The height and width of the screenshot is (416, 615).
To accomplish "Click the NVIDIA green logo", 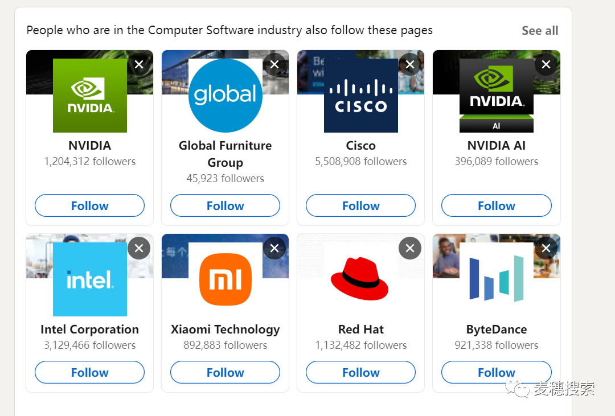I will (x=90, y=96).
